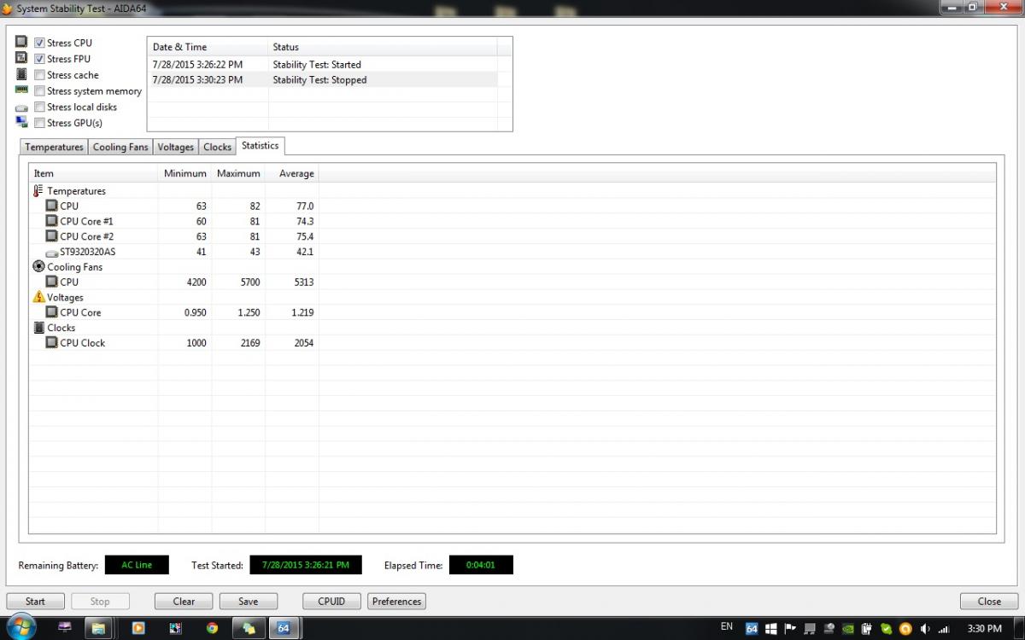Uncheck the Stress CPU checkbox
1025x640 pixels.
pyautogui.click(x=39, y=43)
